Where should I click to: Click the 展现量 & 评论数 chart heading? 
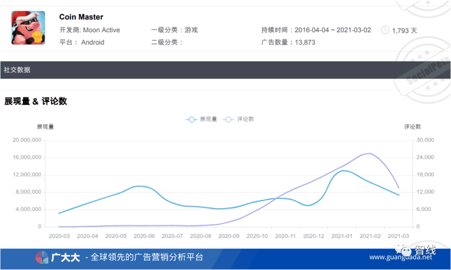coord(35,101)
